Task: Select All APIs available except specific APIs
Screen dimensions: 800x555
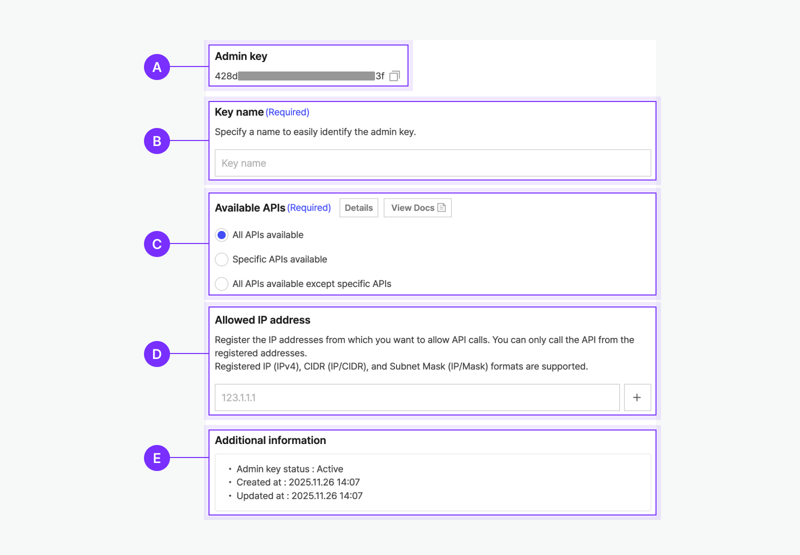Action: pyautogui.click(x=221, y=284)
